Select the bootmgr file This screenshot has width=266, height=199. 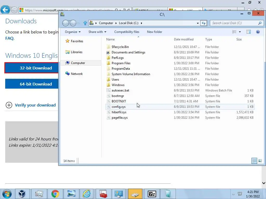pos(180,96)
